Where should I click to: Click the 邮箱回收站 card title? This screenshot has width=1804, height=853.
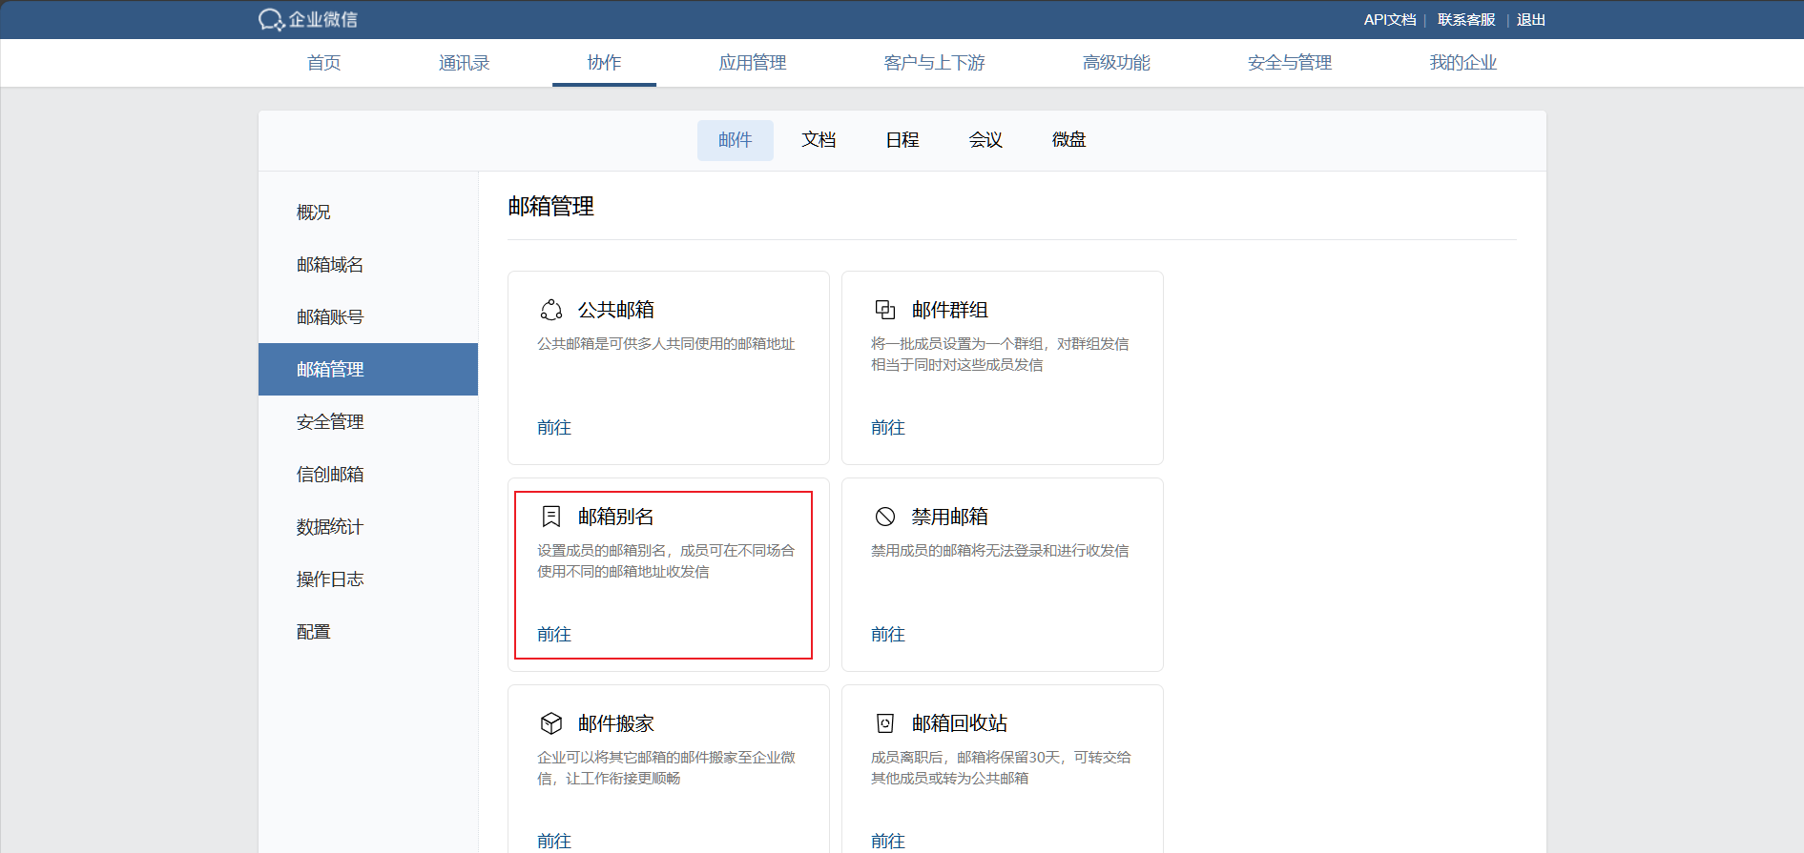click(x=960, y=723)
